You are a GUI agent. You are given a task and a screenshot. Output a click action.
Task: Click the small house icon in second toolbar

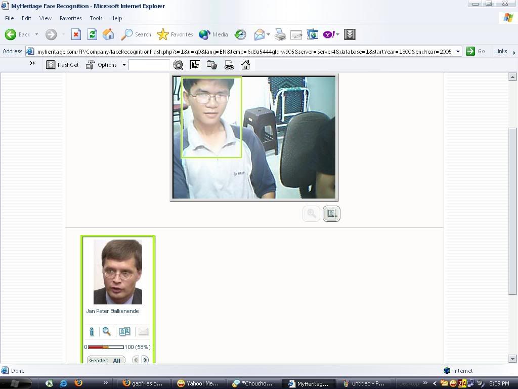(245, 64)
